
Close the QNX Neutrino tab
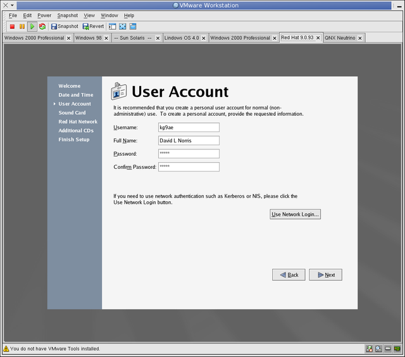[x=360, y=38]
